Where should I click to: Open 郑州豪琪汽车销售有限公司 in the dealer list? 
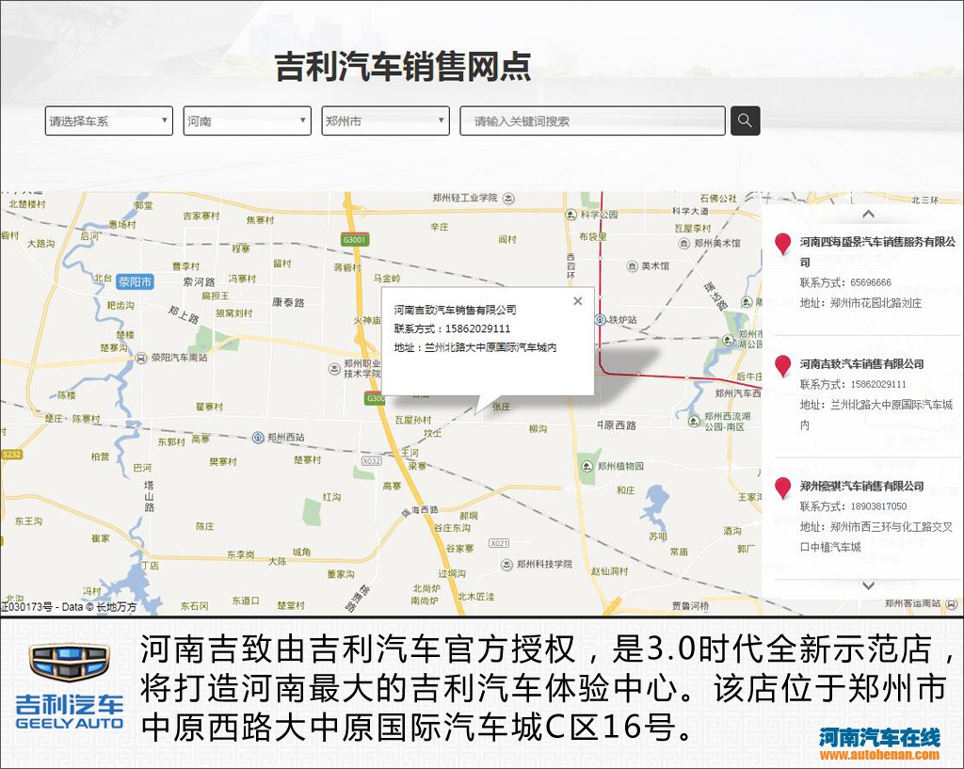(862, 487)
